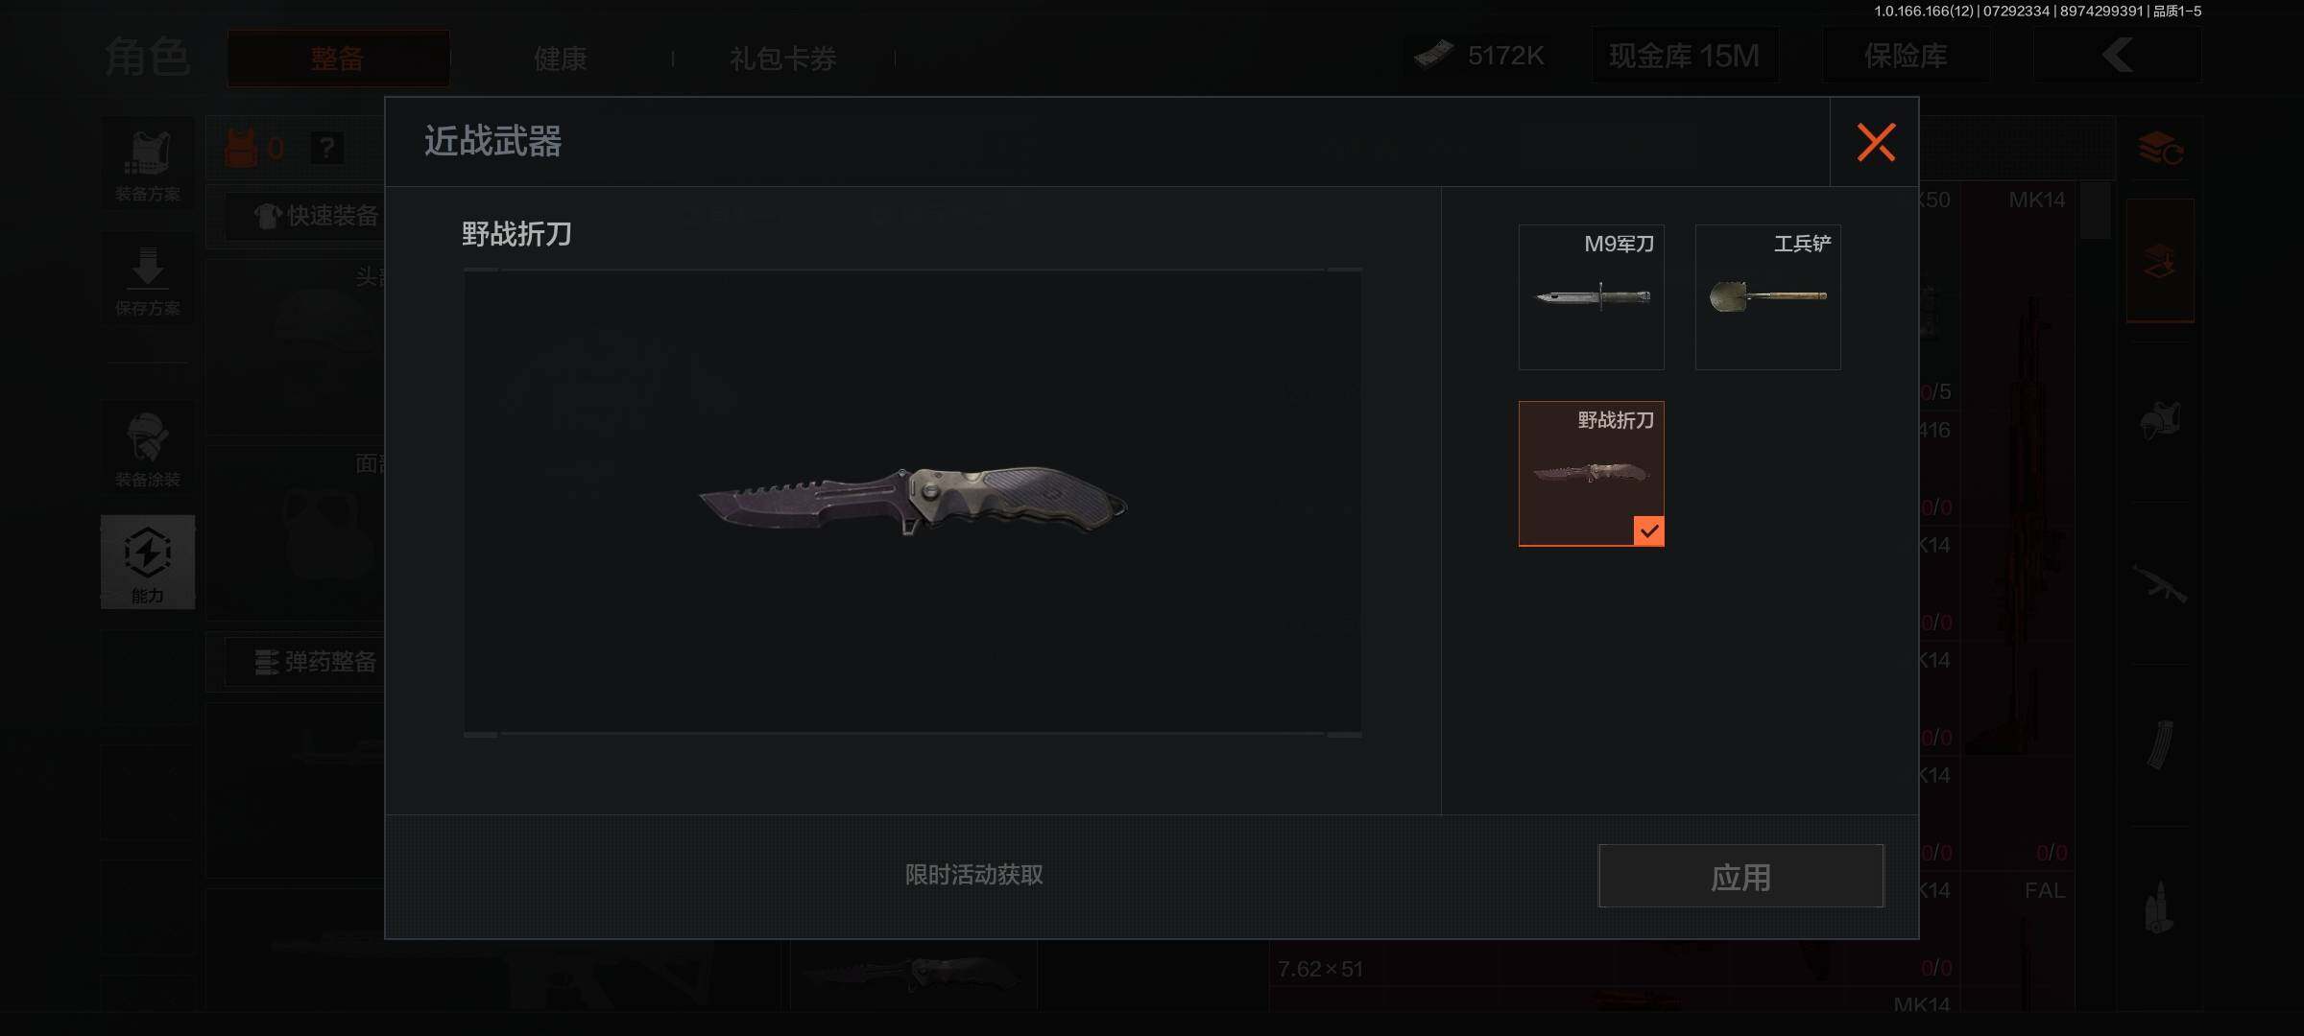The width and height of the screenshot is (2304, 1036).
Task: Open the 礼包卡券 tab
Action: click(783, 59)
